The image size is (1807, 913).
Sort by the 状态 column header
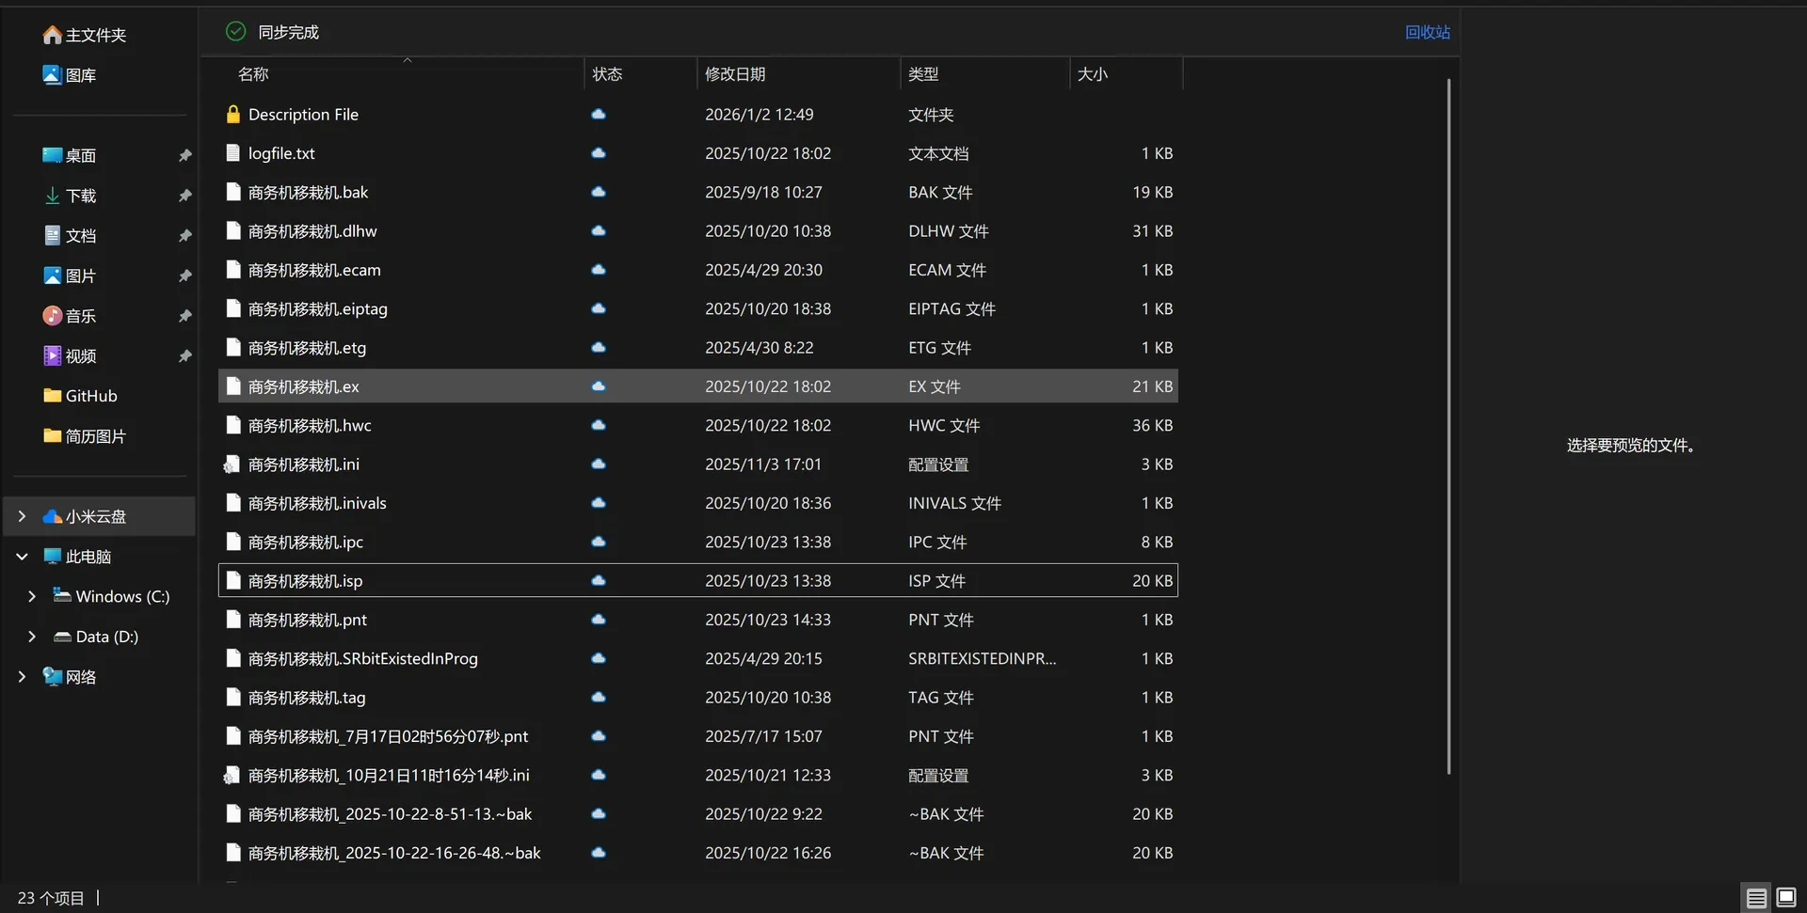click(x=641, y=73)
